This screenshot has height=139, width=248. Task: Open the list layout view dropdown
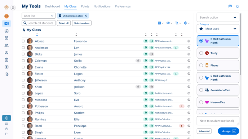pos(161,23)
